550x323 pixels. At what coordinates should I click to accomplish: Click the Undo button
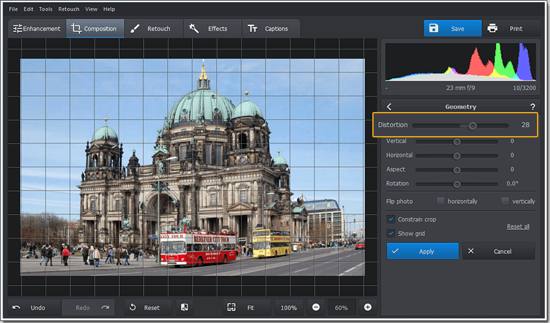click(x=34, y=307)
